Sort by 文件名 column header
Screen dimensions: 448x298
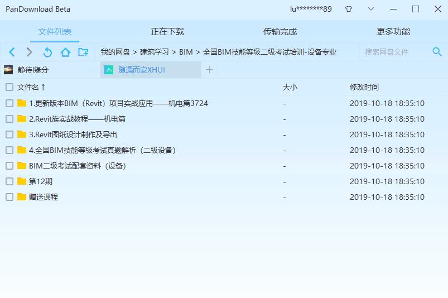point(31,87)
